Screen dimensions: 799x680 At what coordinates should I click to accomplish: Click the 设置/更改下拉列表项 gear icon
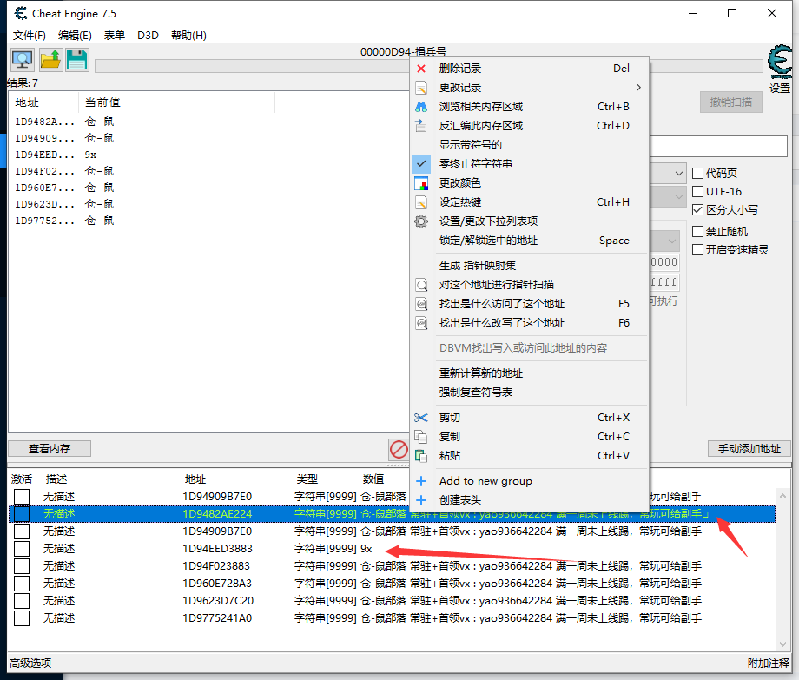(421, 221)
